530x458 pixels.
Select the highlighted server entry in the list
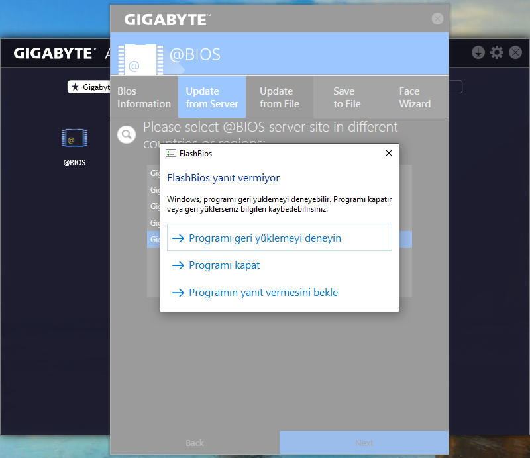pos(280,239)
